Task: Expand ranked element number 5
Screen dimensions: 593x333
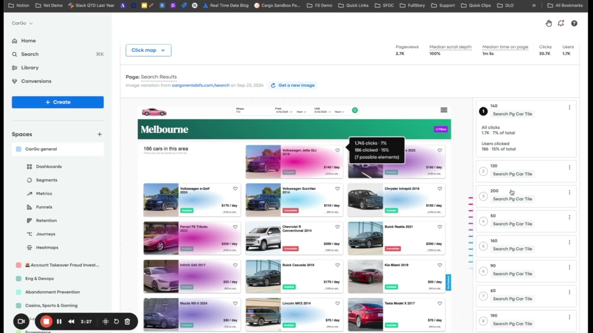Action: [x=526, y=246]
